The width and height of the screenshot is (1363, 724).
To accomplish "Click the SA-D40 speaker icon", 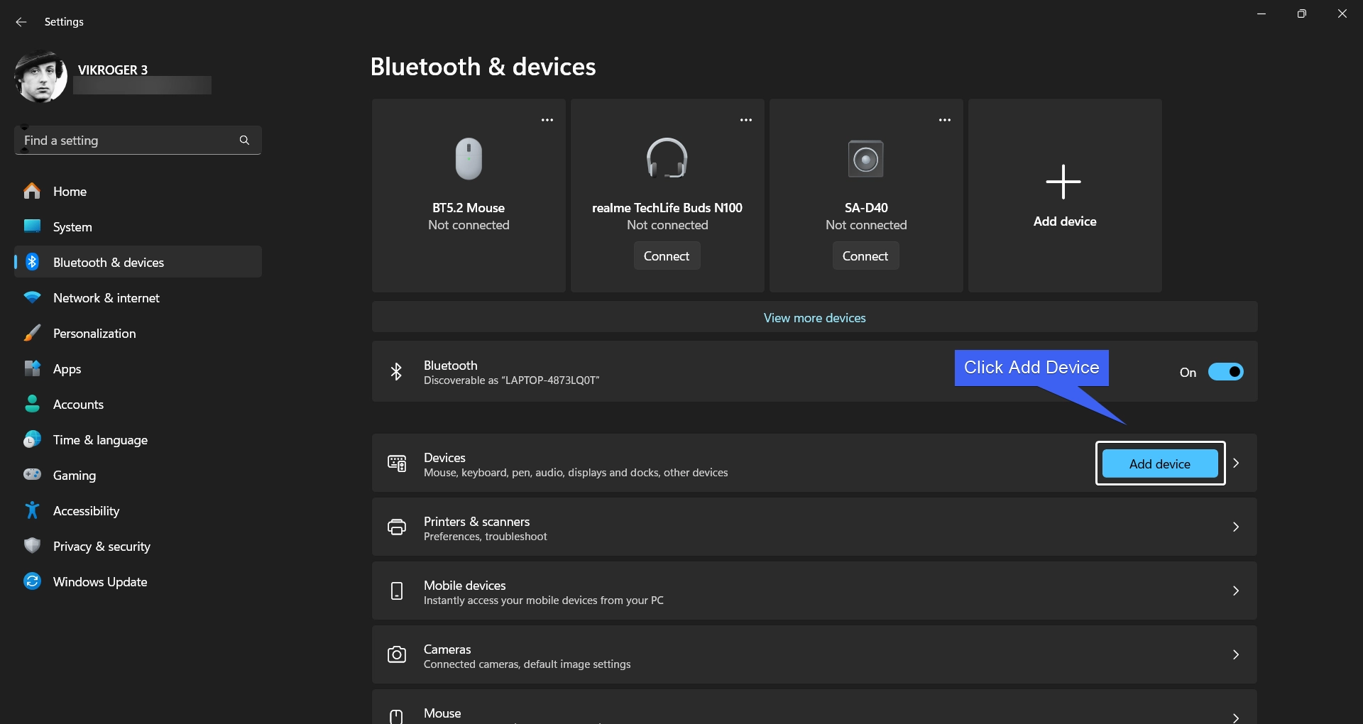I will 866,159.
